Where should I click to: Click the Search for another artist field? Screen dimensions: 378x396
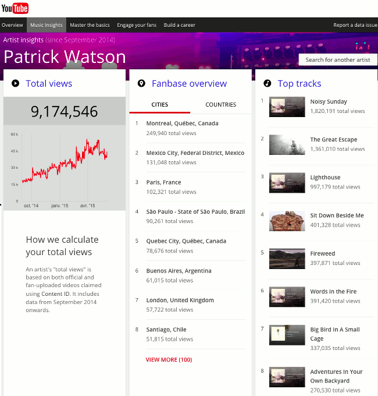[x=338, y=60]
